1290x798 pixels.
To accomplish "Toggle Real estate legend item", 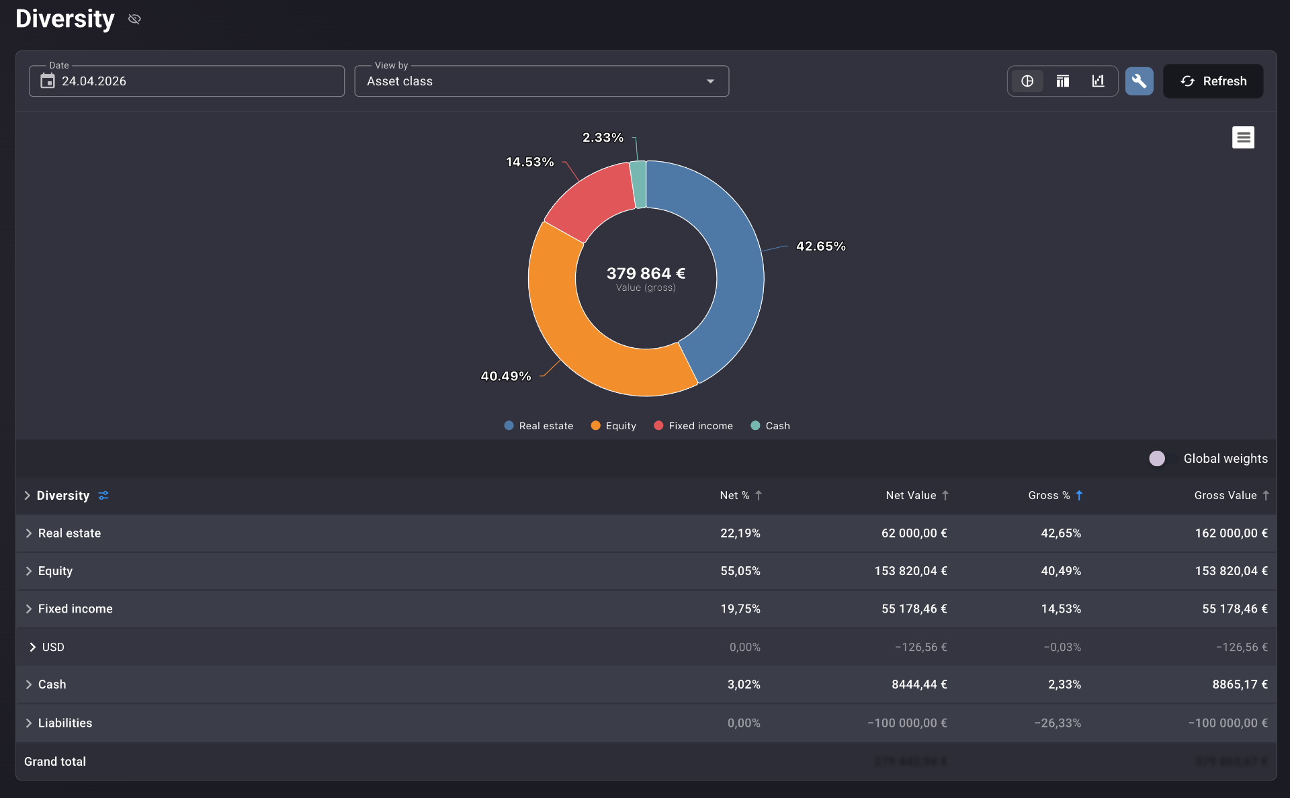I will click(x=539, y=426).
